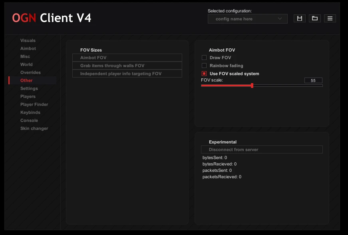The image size is (348, 235).
Task: Select the Skin changer tab
Action: (34, 128)
